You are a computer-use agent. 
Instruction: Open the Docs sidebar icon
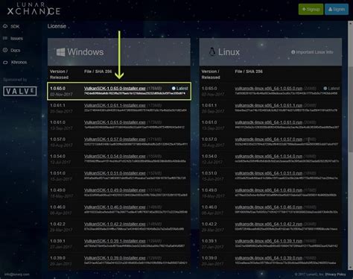[x=5, y=50]
